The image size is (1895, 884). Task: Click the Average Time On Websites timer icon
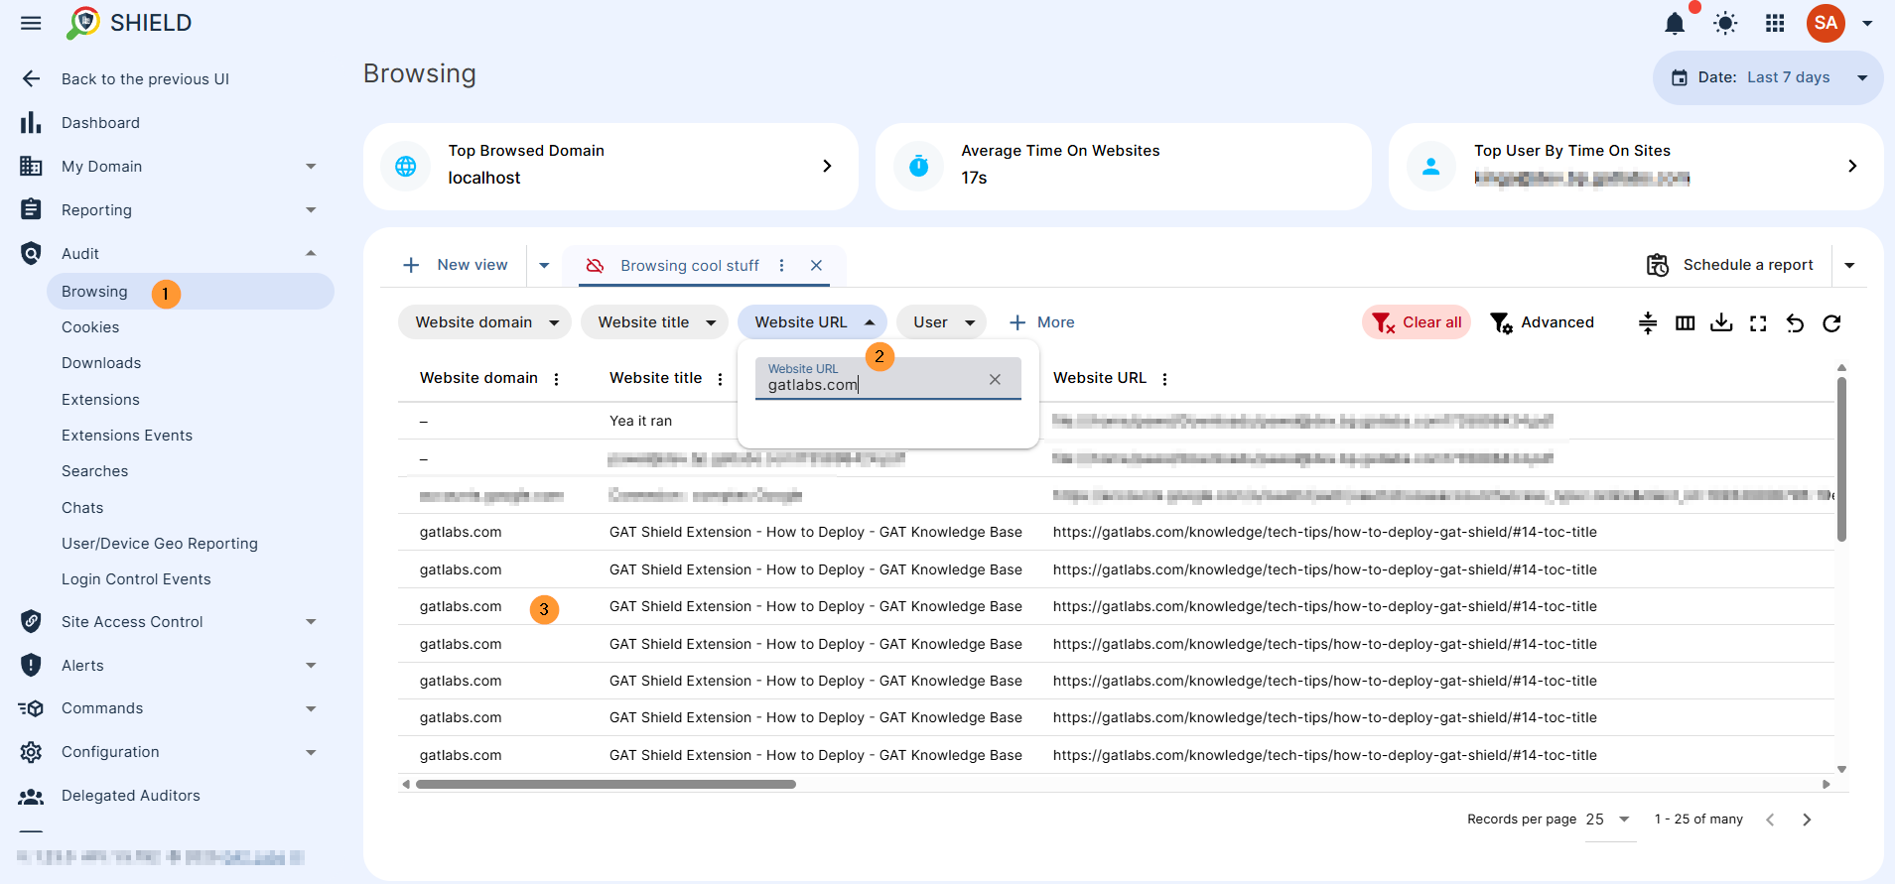919,166
